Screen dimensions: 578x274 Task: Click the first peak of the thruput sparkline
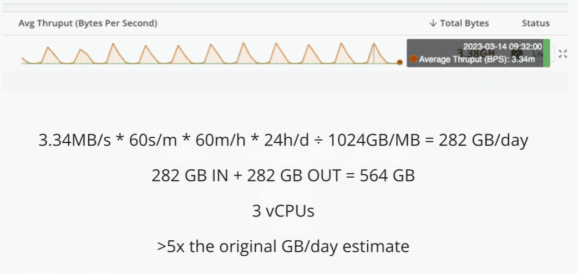48,48
